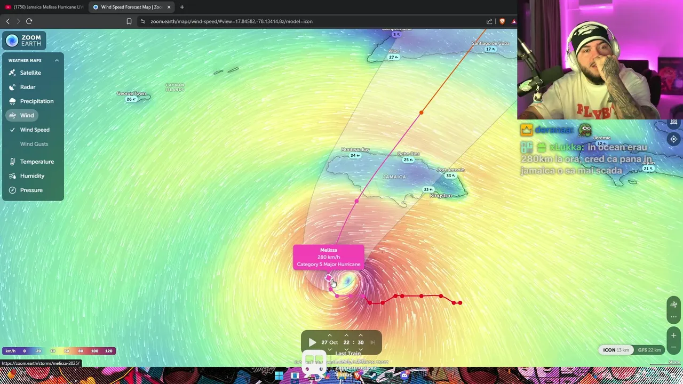Click Santiago de Cuba label
The width and height of the screenshot is (683, 384).
491,43
